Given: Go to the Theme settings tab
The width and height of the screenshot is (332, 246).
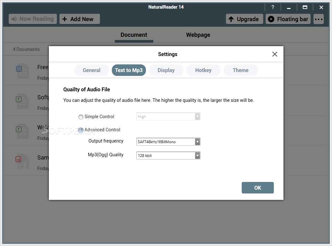Looking at the screenshot, I should point(240,70).
